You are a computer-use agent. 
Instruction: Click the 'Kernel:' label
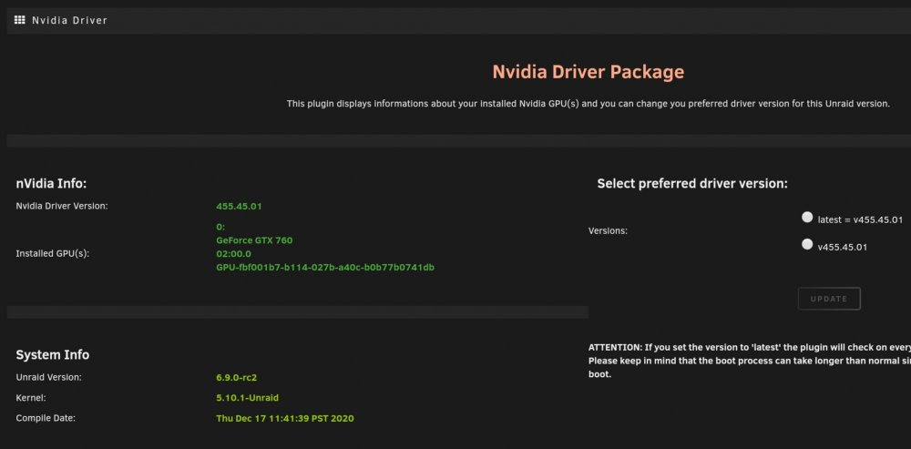(x=31, y=398)
